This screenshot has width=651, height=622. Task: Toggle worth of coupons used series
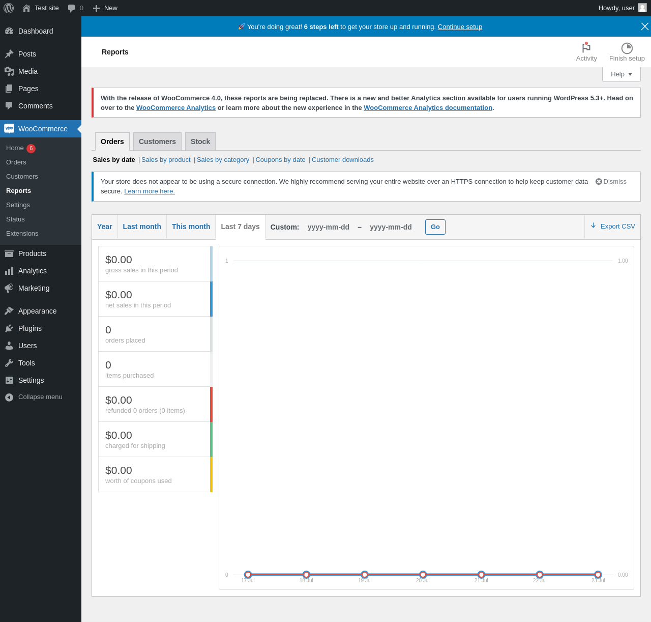tap(155, 474)
